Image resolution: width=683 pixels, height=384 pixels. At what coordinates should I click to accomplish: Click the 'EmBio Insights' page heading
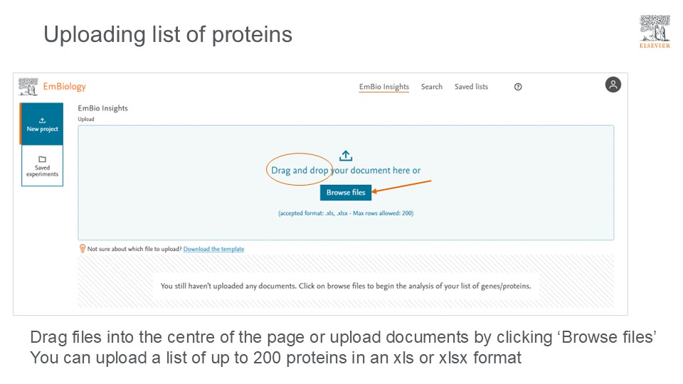(x=103, y=108)
